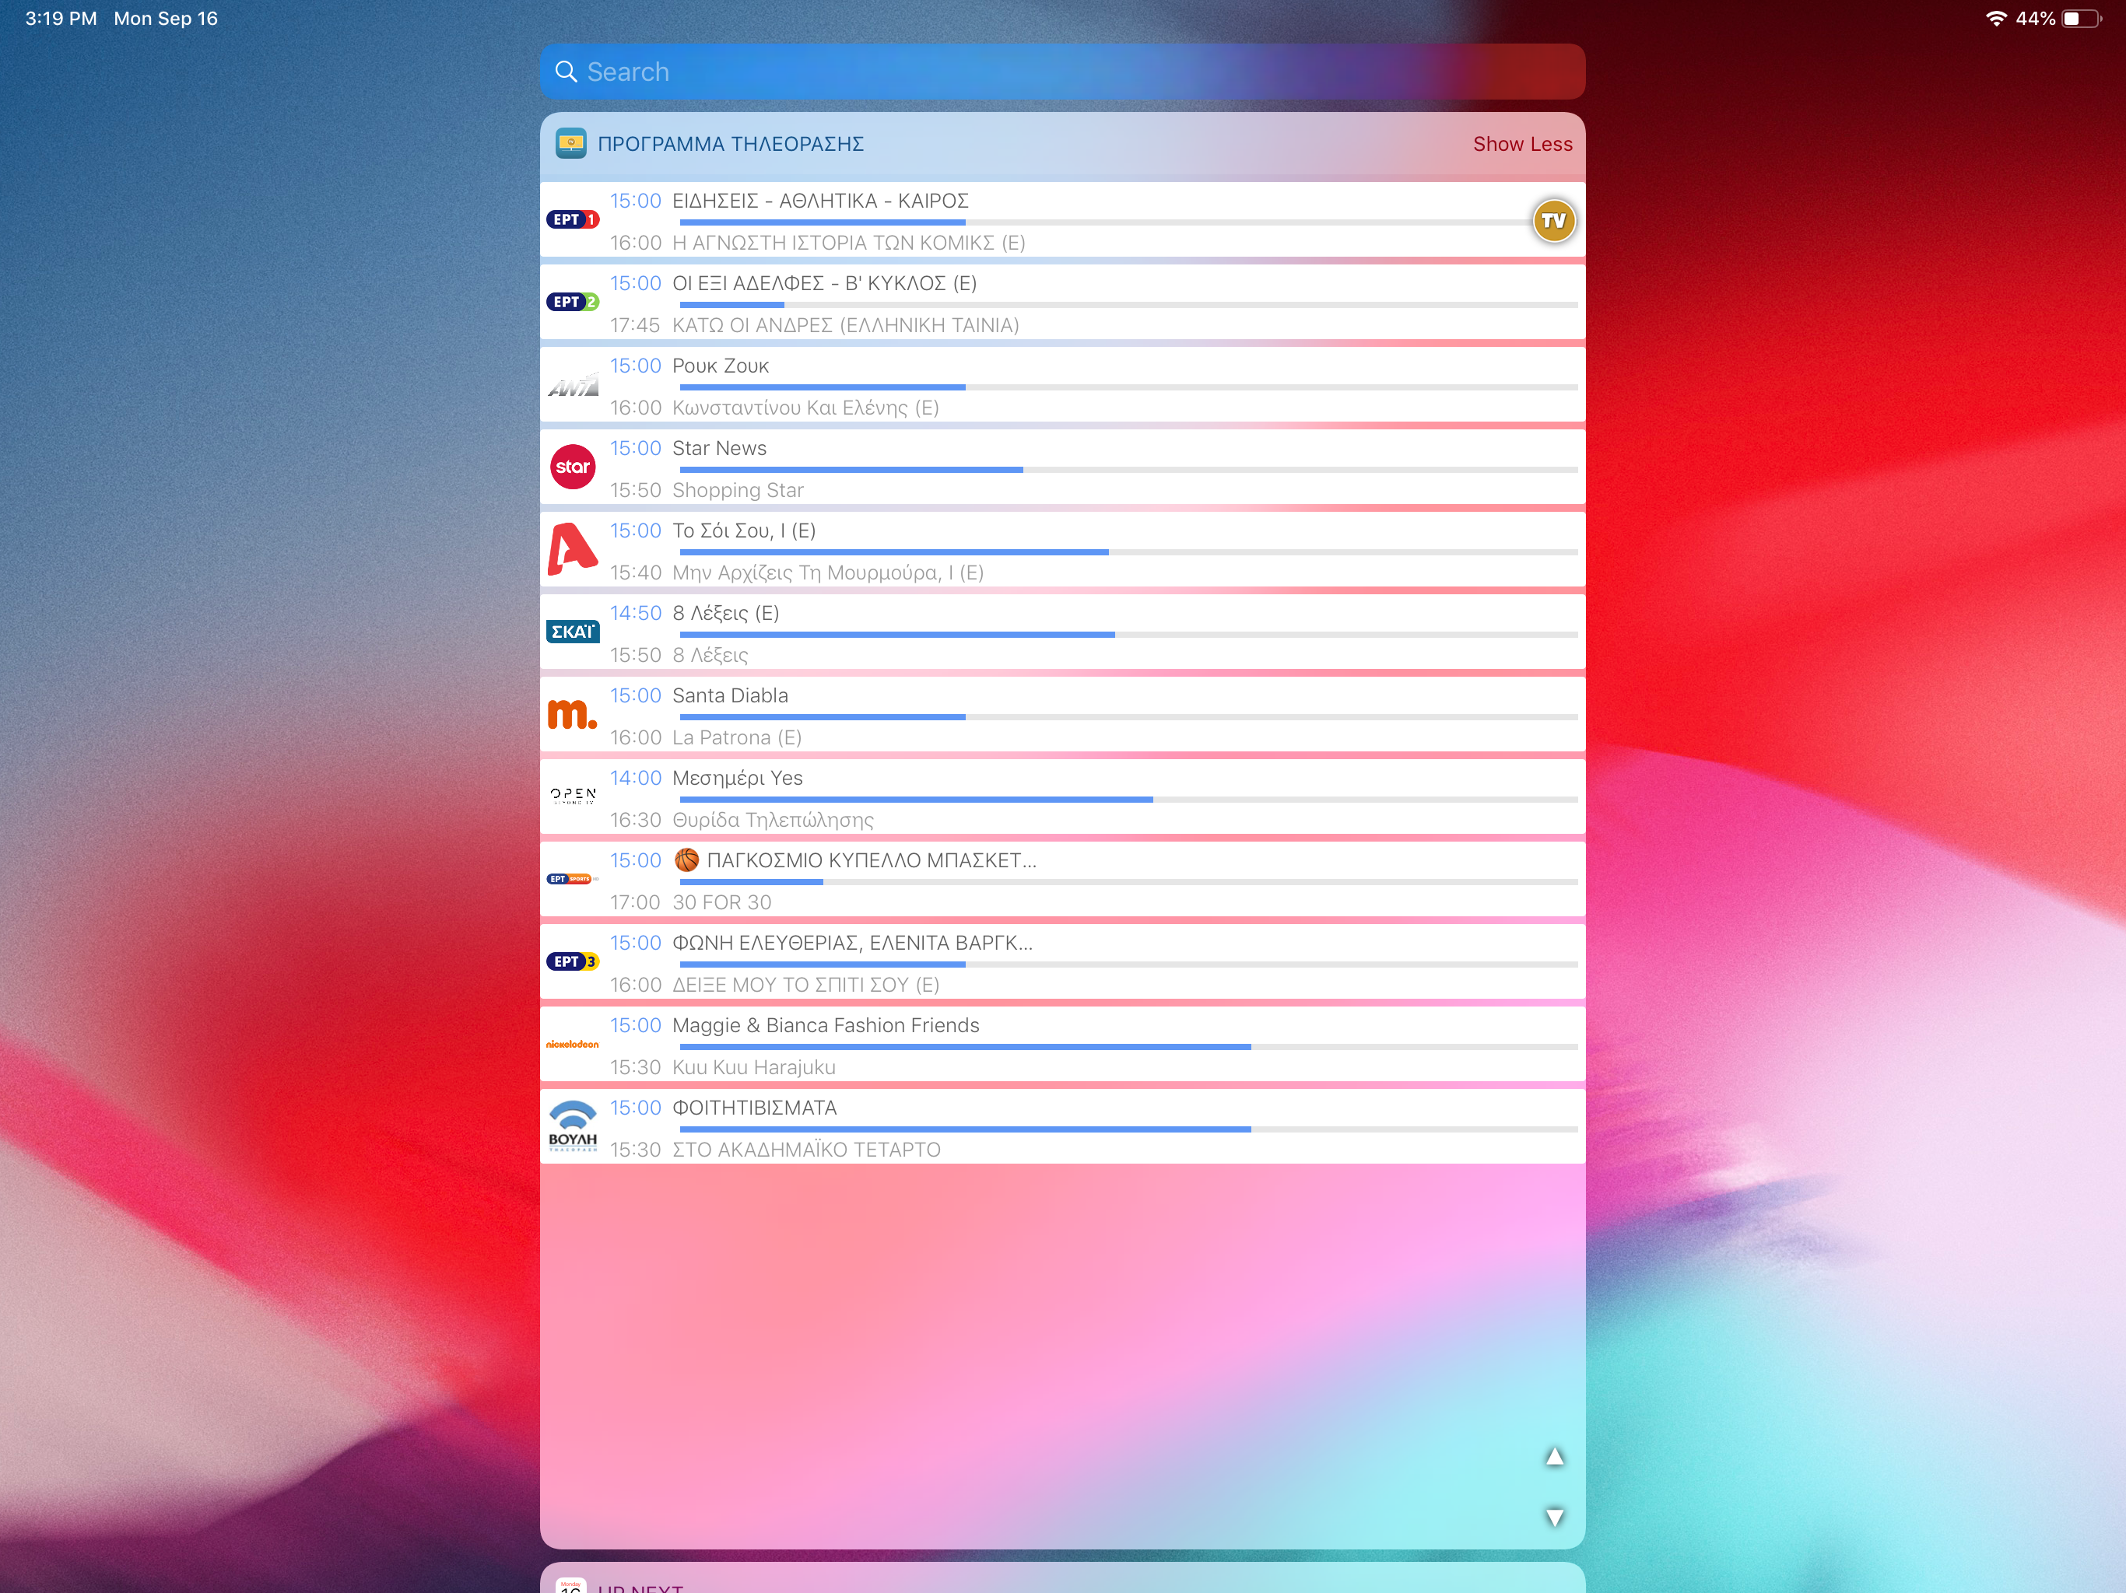The image size is (2126, 1593).
Task: Tap the Μεσημέρι Yes progress bar
Action: [x=1128, y=800]
